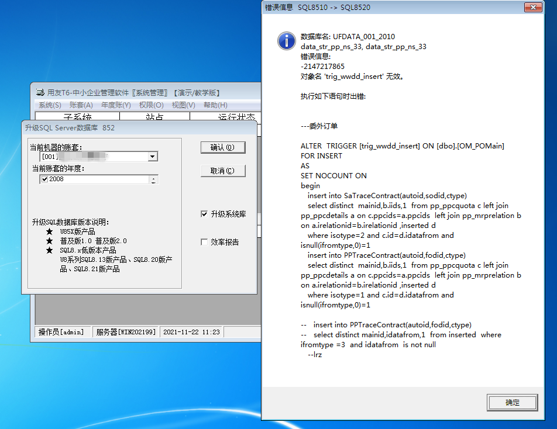The width and height of the screenshot is (557, 429).
Task: Click the 升级SQL数据库版本说明 label
Action: coord(70,222)
